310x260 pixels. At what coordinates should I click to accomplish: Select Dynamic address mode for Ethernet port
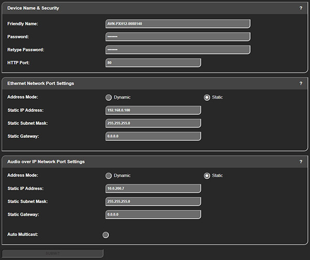[109, 97]
